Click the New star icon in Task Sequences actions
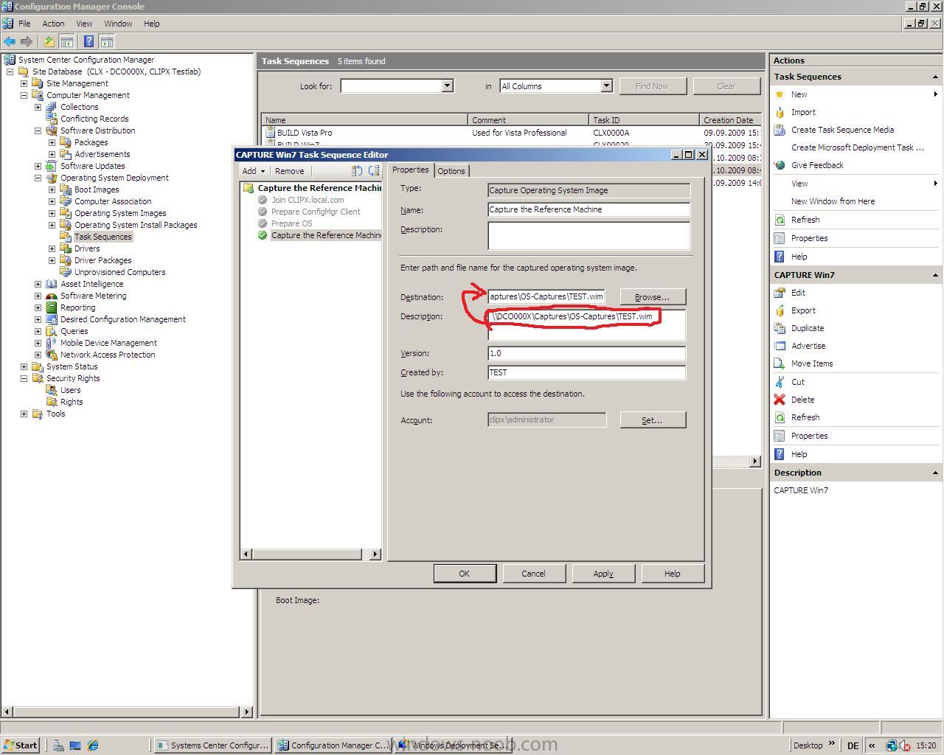 780,94
